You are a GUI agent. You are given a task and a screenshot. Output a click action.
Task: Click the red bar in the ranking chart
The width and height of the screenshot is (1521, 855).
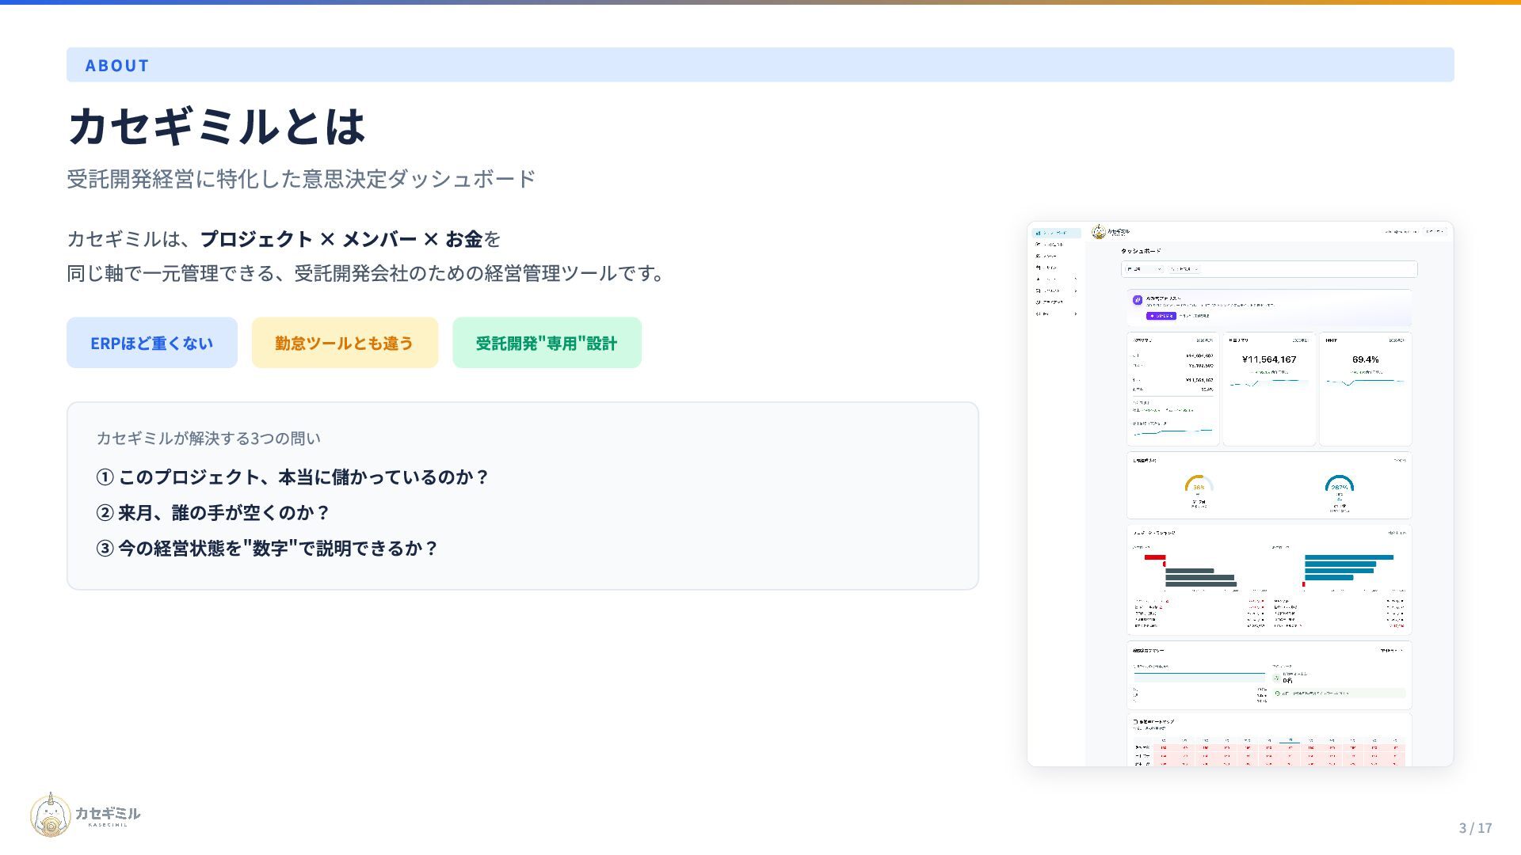click(1154, 557)
